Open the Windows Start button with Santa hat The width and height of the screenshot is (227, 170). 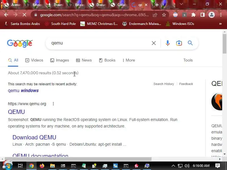[7, 165]
